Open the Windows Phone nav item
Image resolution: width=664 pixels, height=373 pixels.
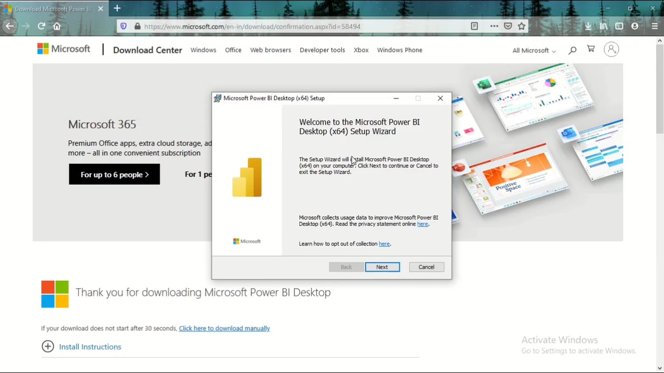pos(399,50)
